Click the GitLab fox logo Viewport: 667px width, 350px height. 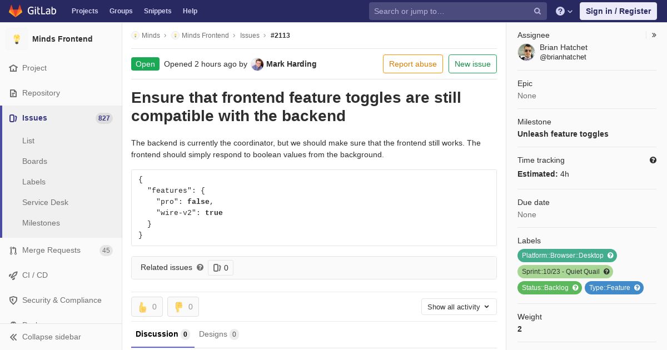coord(16,11)
